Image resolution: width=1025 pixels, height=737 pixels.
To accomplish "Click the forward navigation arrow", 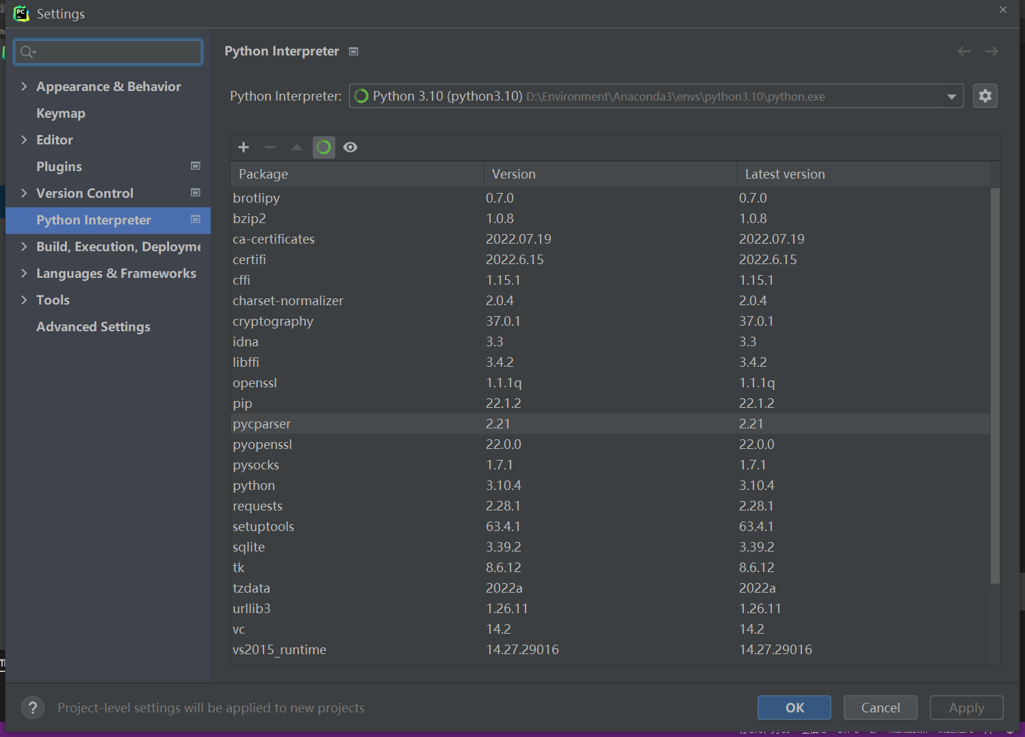I will pyautogui.click(x=991, y=51).
